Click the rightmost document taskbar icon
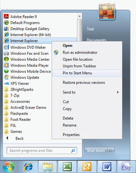 (126, 167)
